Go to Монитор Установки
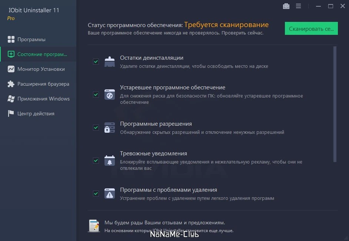Image resolution: width=349 pixels, height=241 pixels. coord(38,69)
